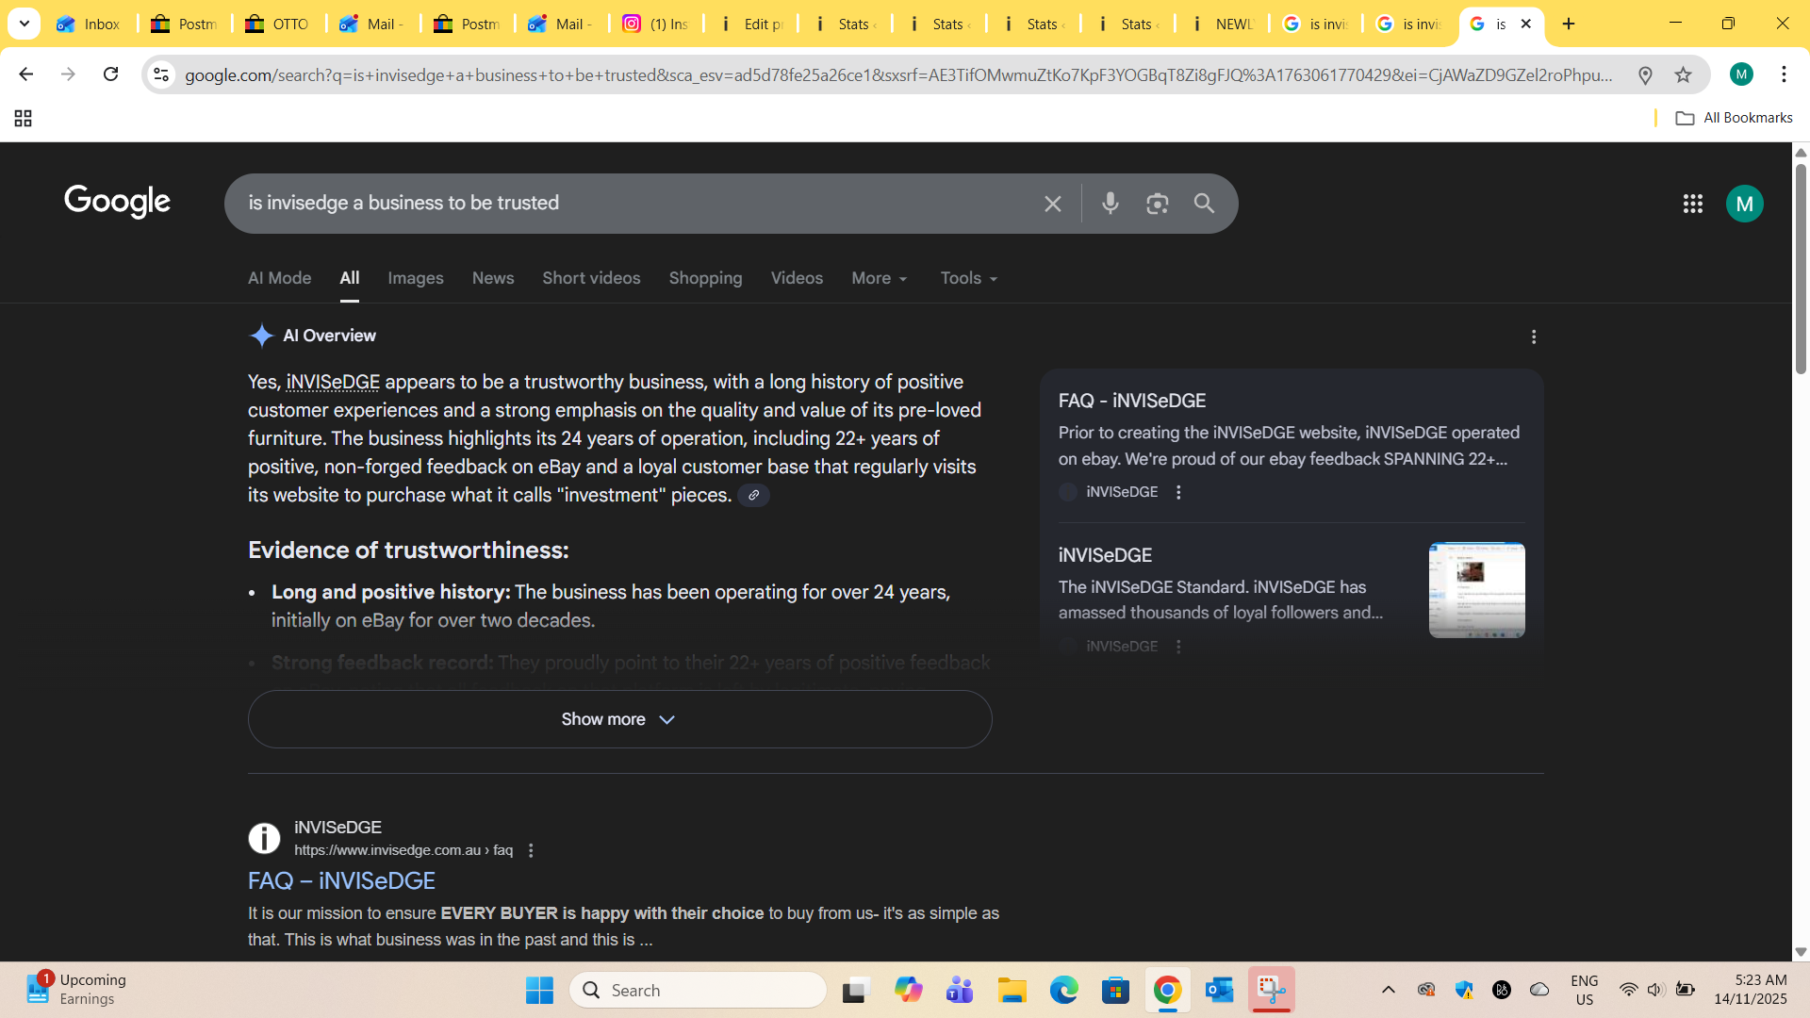Open AI Overview three-dot options menu
Viewport: 1810px width, 1018px height.
pyautogui.click(x=1534, y=337)
